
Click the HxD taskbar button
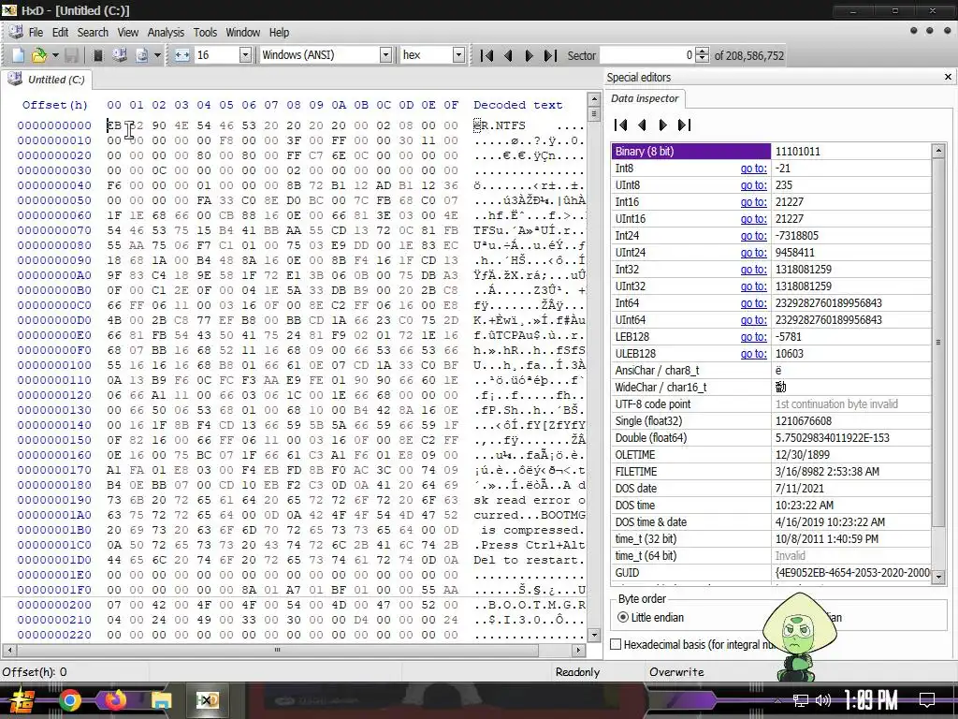pyautogui.click(x=207, y=700)
